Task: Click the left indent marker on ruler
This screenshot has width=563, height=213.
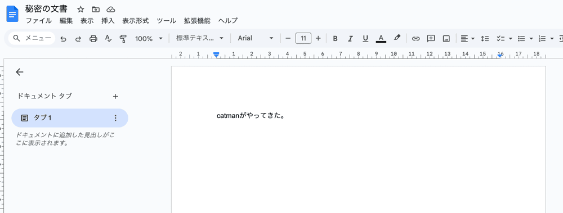Action: click(x=216, y=55)
